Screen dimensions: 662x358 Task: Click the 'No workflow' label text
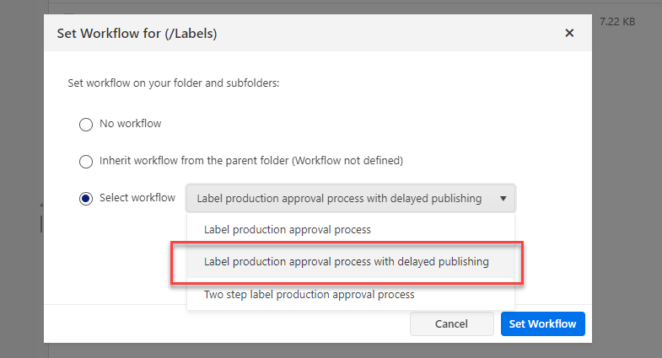coord(130,124)
